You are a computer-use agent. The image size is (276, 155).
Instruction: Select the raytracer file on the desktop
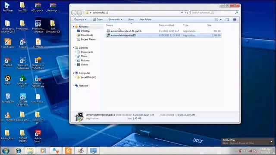click(38, 98)
